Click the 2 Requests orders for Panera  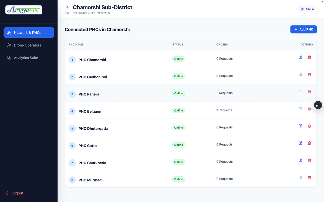[224, 93]
